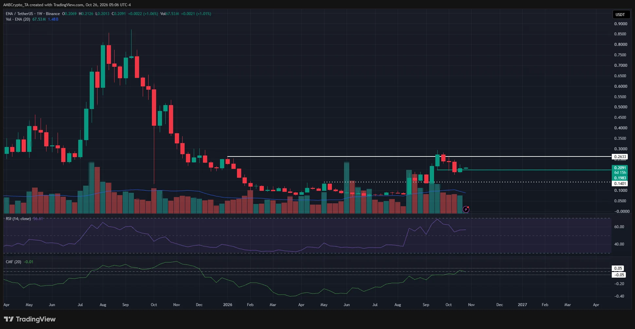Click the AMBCrypto_TA attribution header text
This screenshot has height=329, width=635.
coord(67,5)
